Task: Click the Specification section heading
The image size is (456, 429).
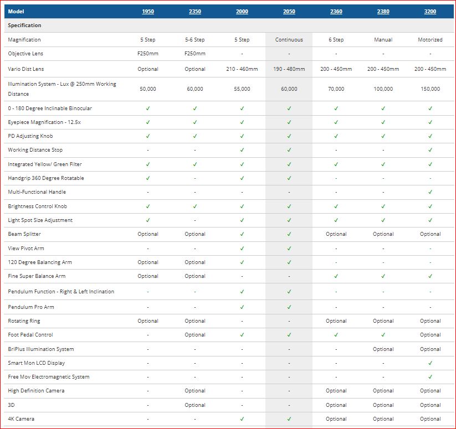Action: (x=25, y=25)
